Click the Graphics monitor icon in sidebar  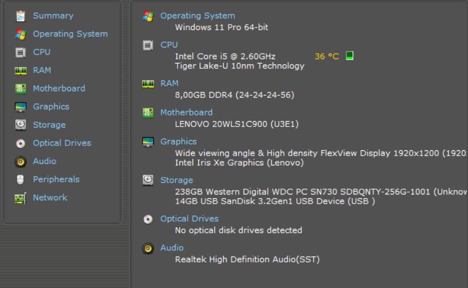coord(20,107)
